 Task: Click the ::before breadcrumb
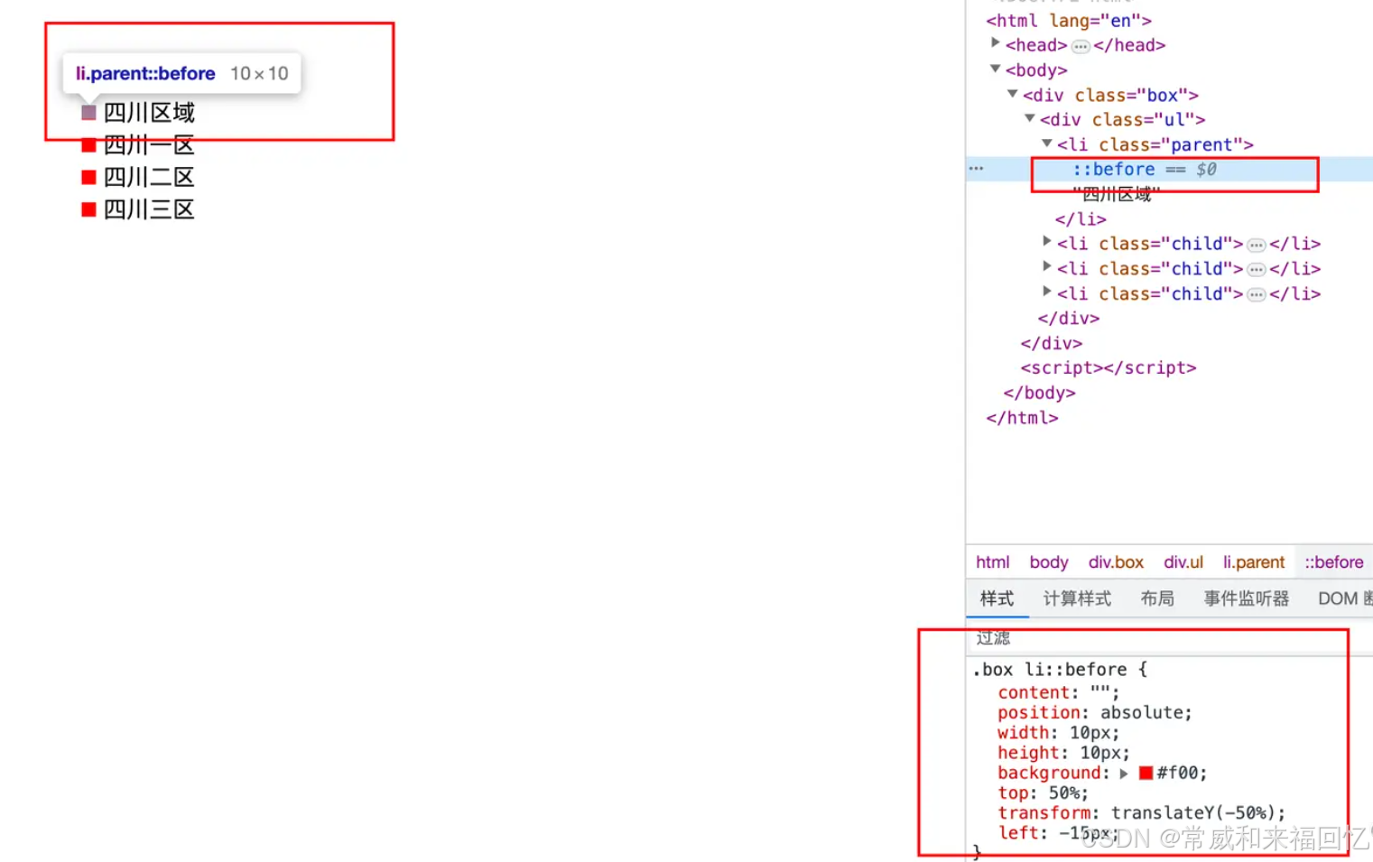(1333, 562)
